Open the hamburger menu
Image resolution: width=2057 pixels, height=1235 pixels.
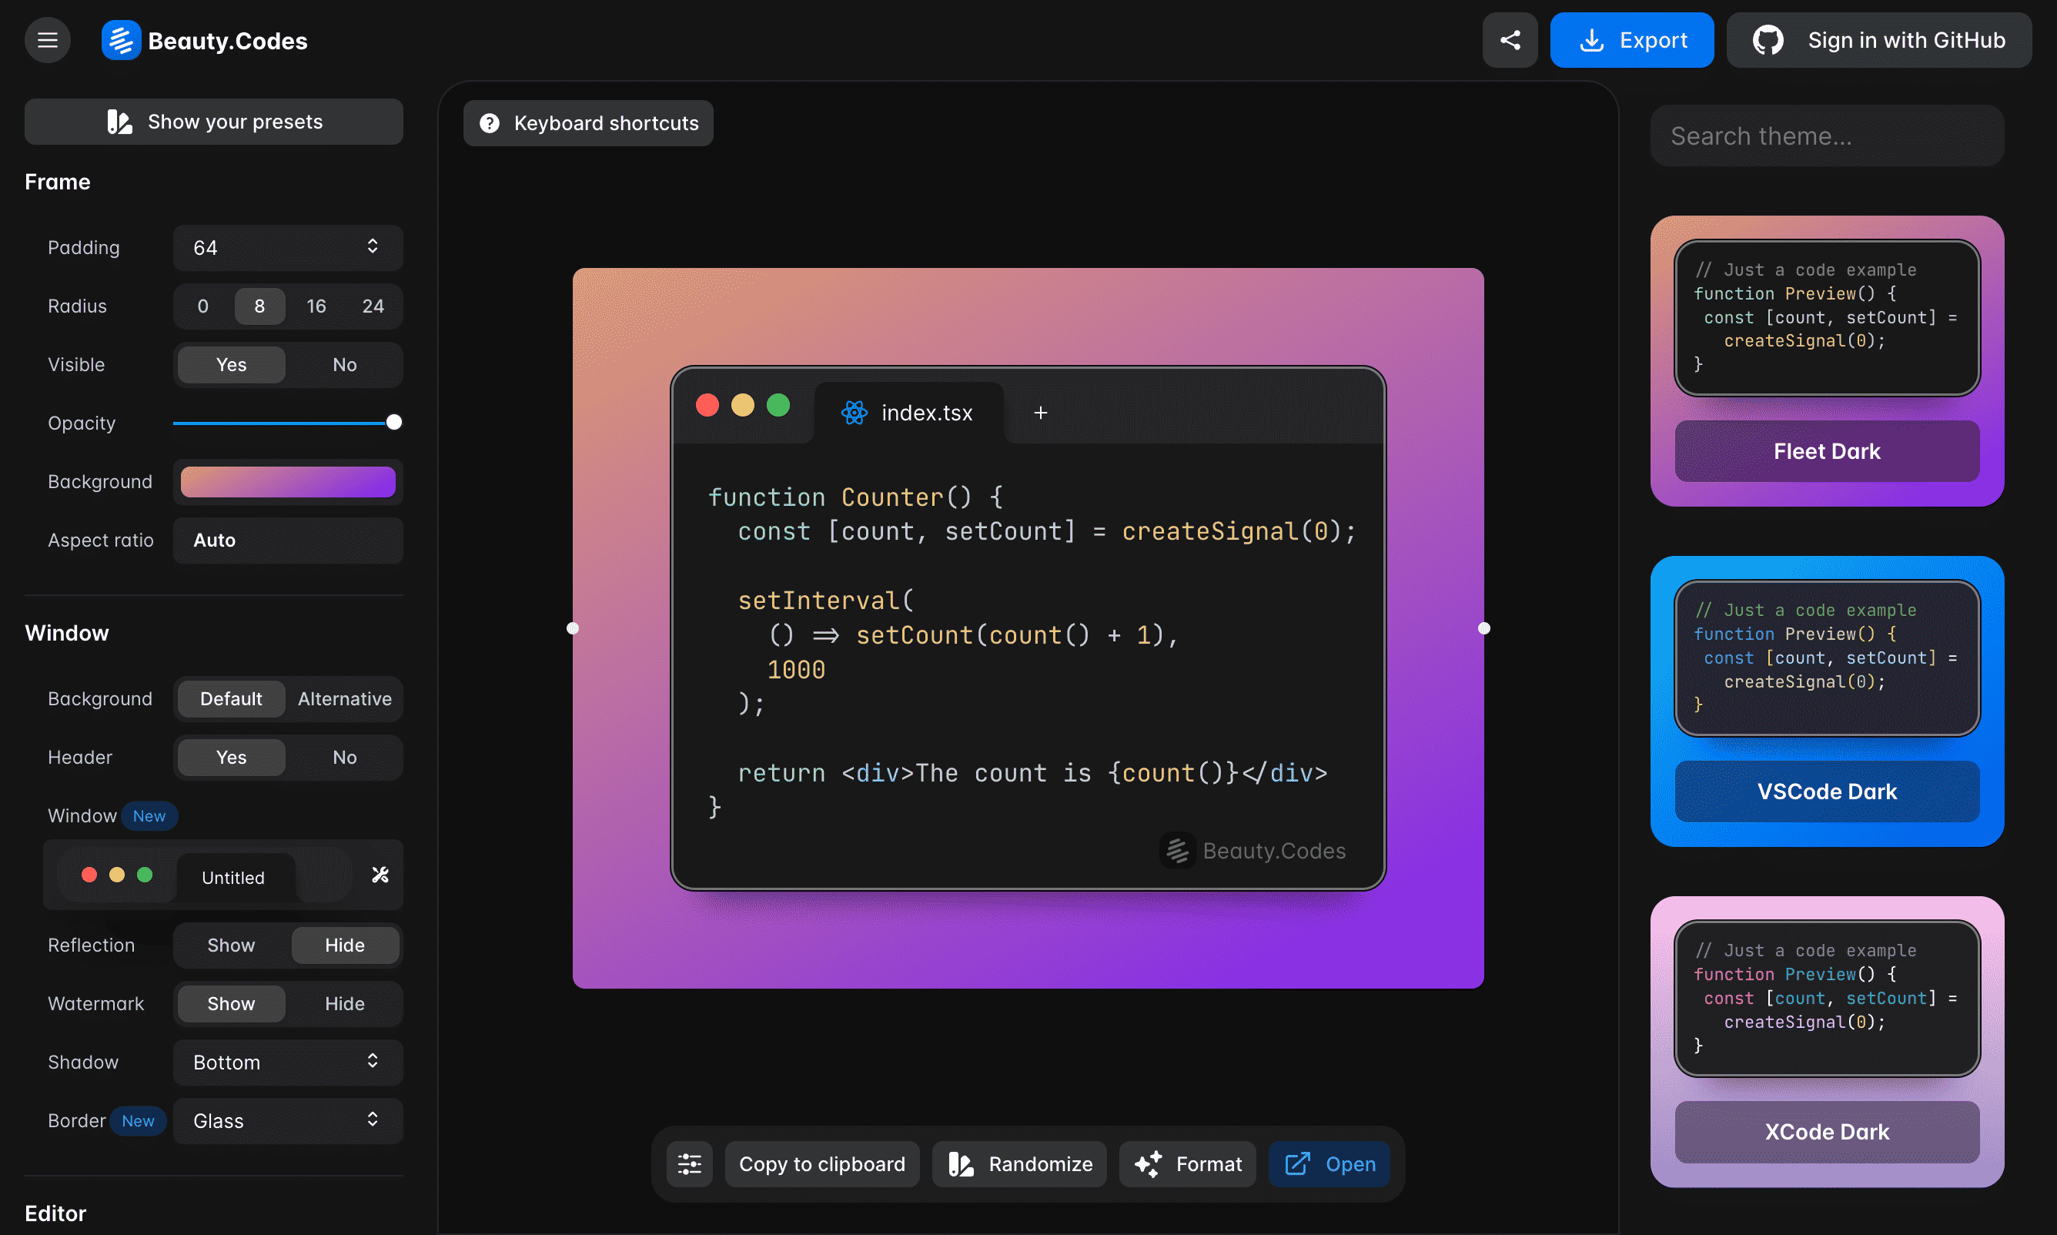[48, 40]
